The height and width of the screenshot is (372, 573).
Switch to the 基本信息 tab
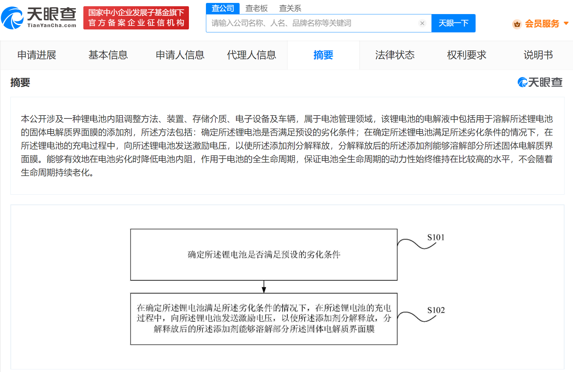(108, 55)
